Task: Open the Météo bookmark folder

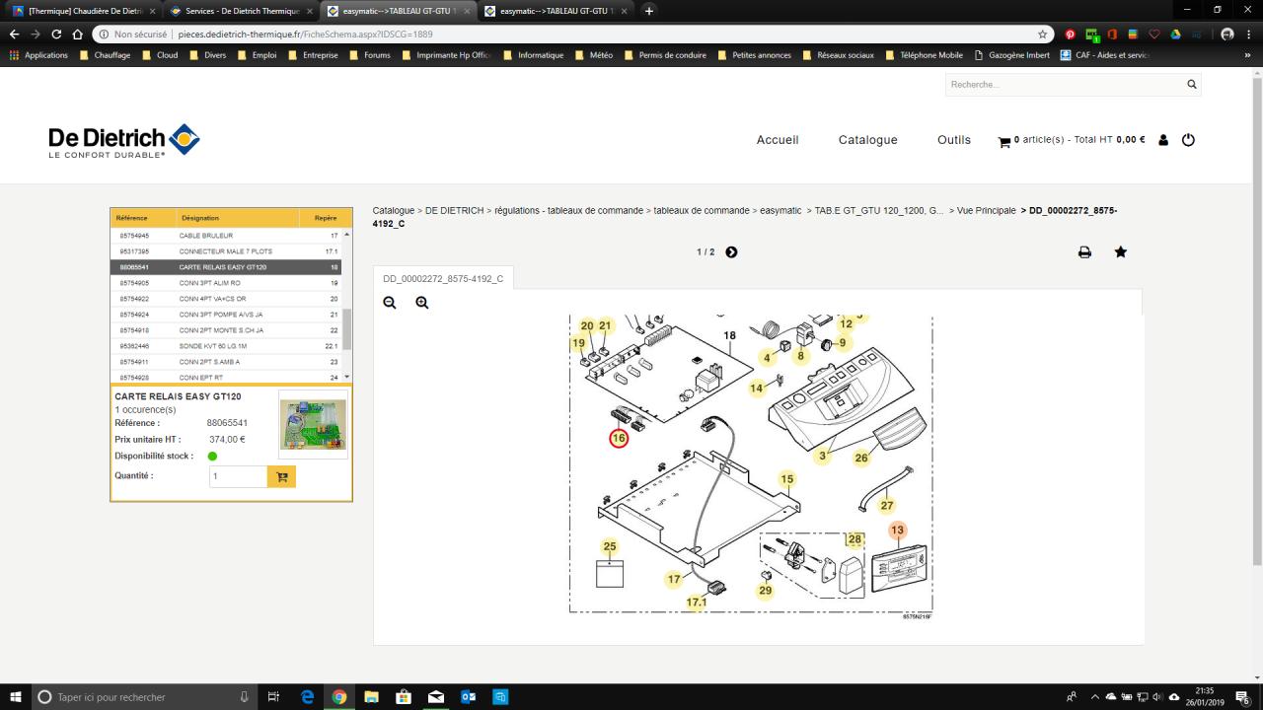Action: tap(594, 55)
